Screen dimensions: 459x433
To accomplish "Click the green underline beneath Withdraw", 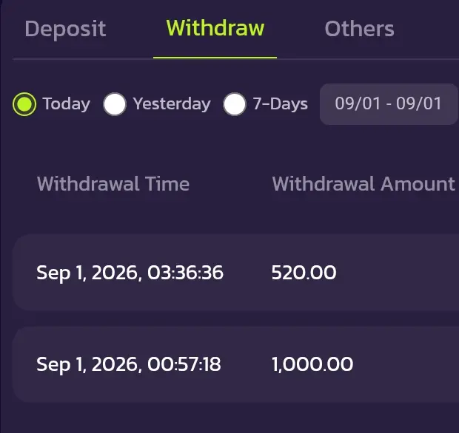I will pyautogui.click(x=215, y=58).
